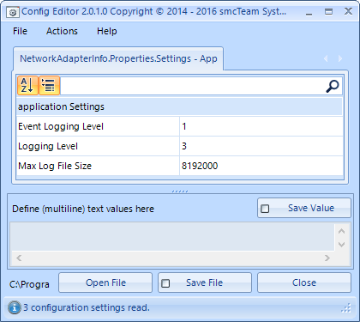This screenshot has width=360, height=322.
Task: Click the tab scroll left arrow
Action: tap(326, 58)
